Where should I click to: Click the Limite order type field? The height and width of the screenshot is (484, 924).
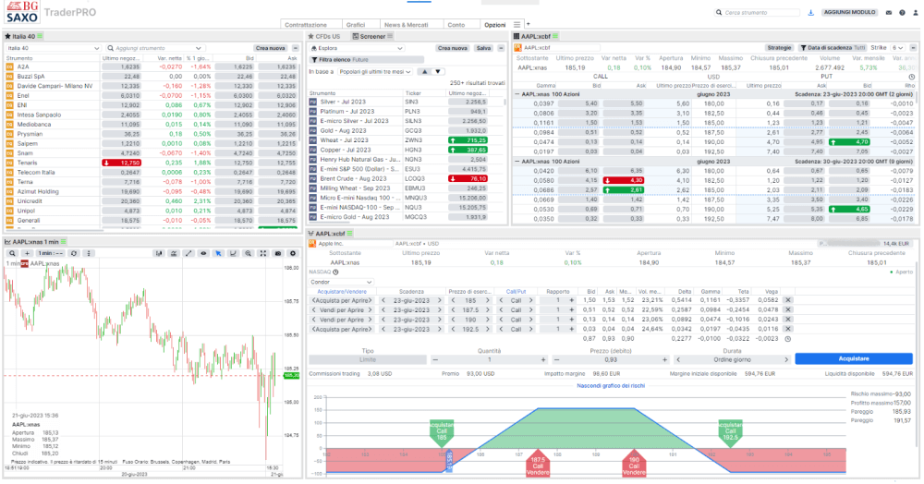tap(368, 359)
